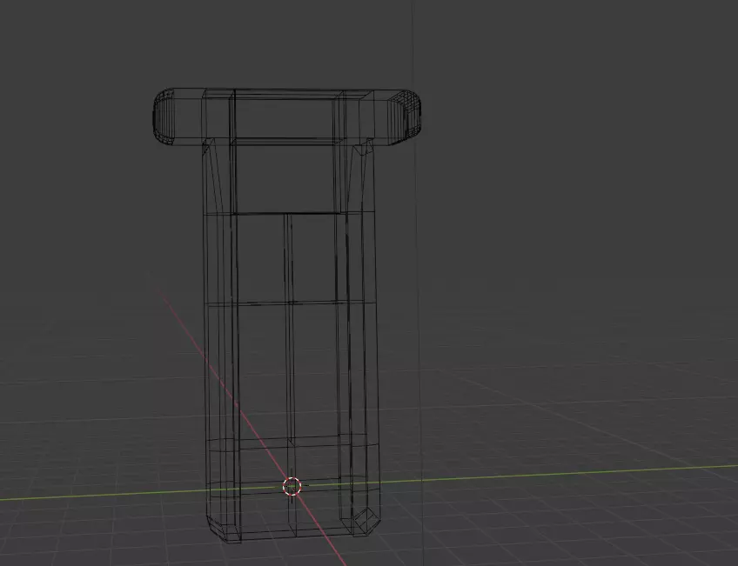Click the rounded left end of the top bar
738x566 pixels.
click(x=164, y=117)
